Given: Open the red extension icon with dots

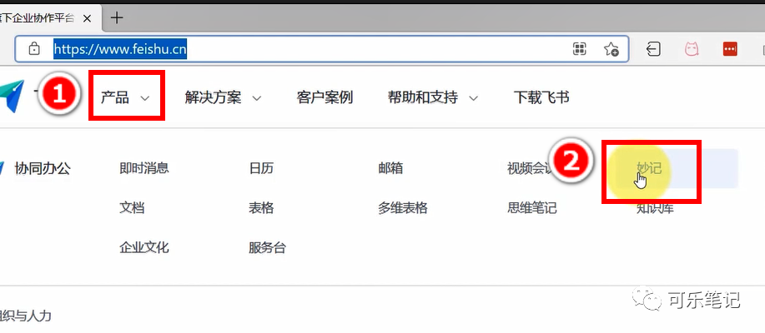Looking at the screenshot, I should click(x=730, y=48).
